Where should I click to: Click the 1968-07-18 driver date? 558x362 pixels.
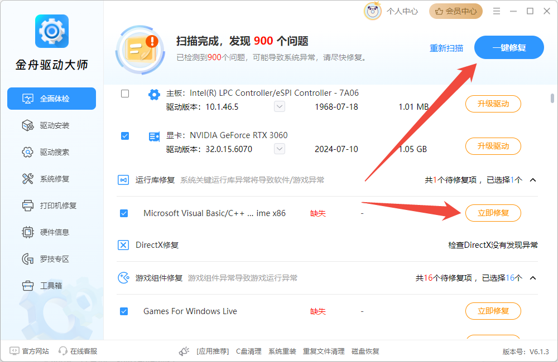tap(336, 107)
